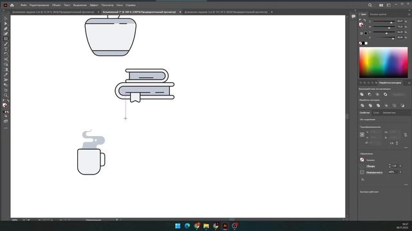Go to the Home screen icon
Viewport: 412px width, 231px height.
(12, 5)
